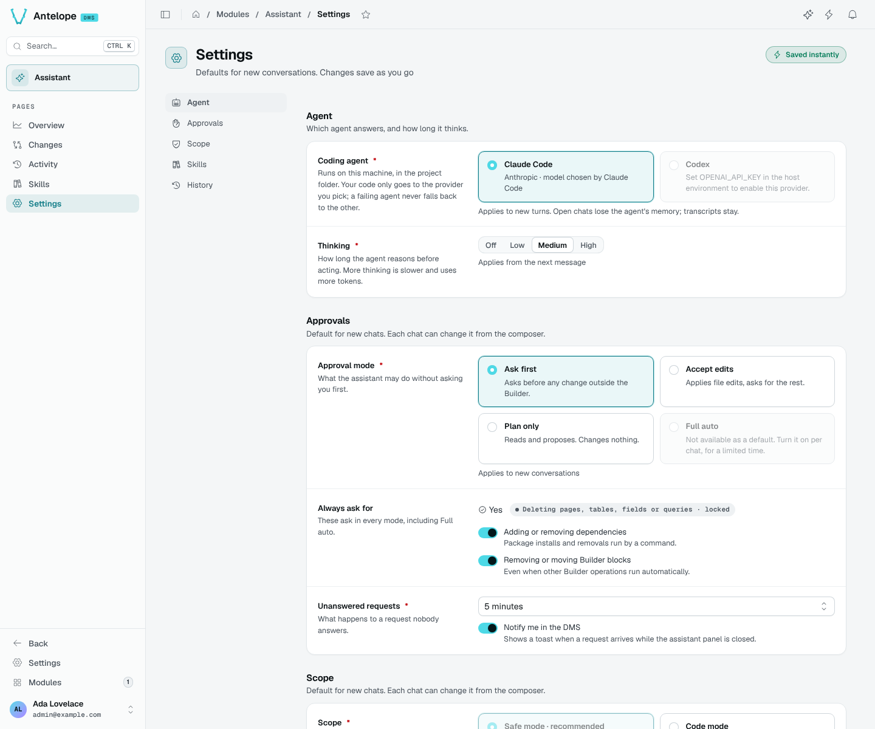Open Changes page in sidebar

pos(72,145)
